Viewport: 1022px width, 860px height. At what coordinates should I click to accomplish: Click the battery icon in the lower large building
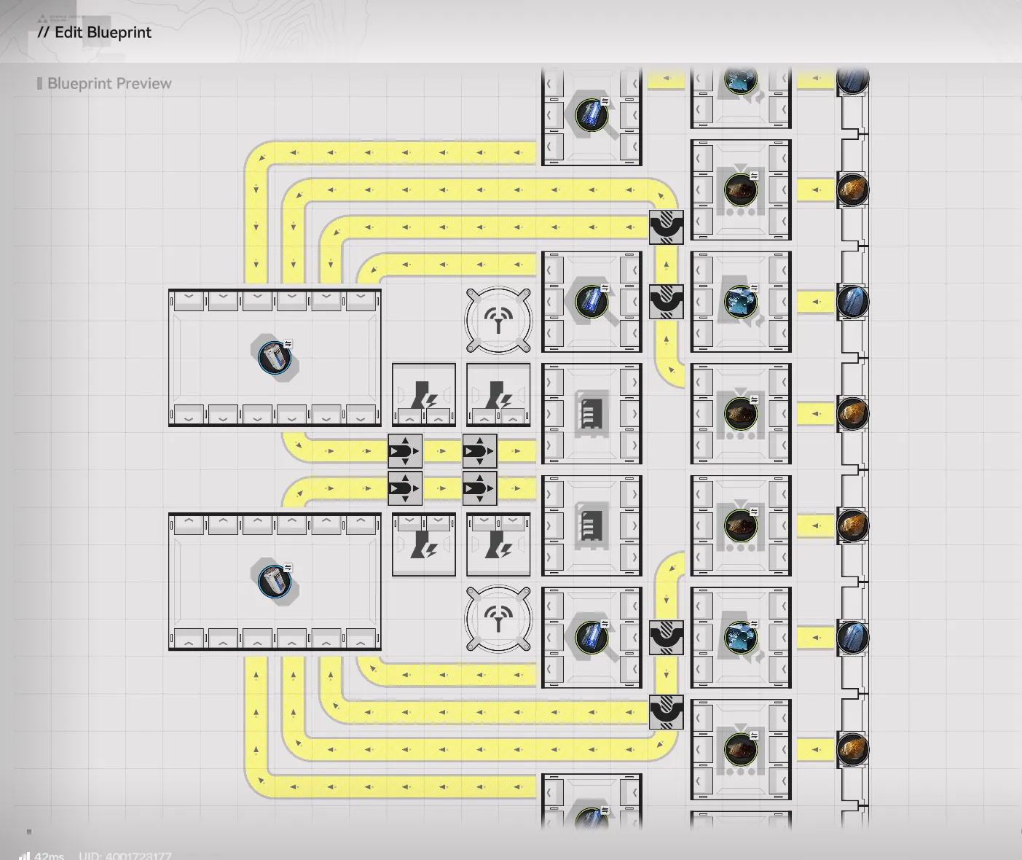pyautogui.click(x=275, y=581)
